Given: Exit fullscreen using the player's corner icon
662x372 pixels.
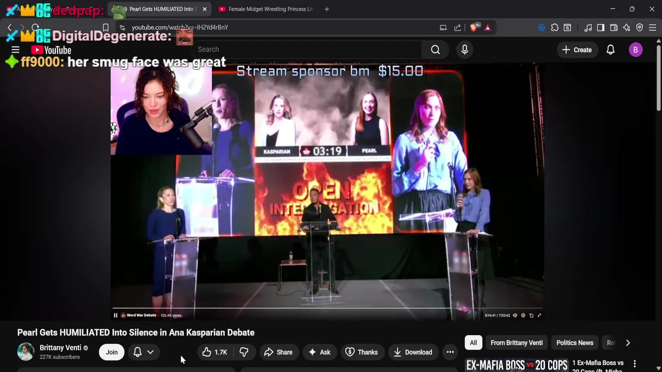Looking at the screenshot, I should point(539,315).
